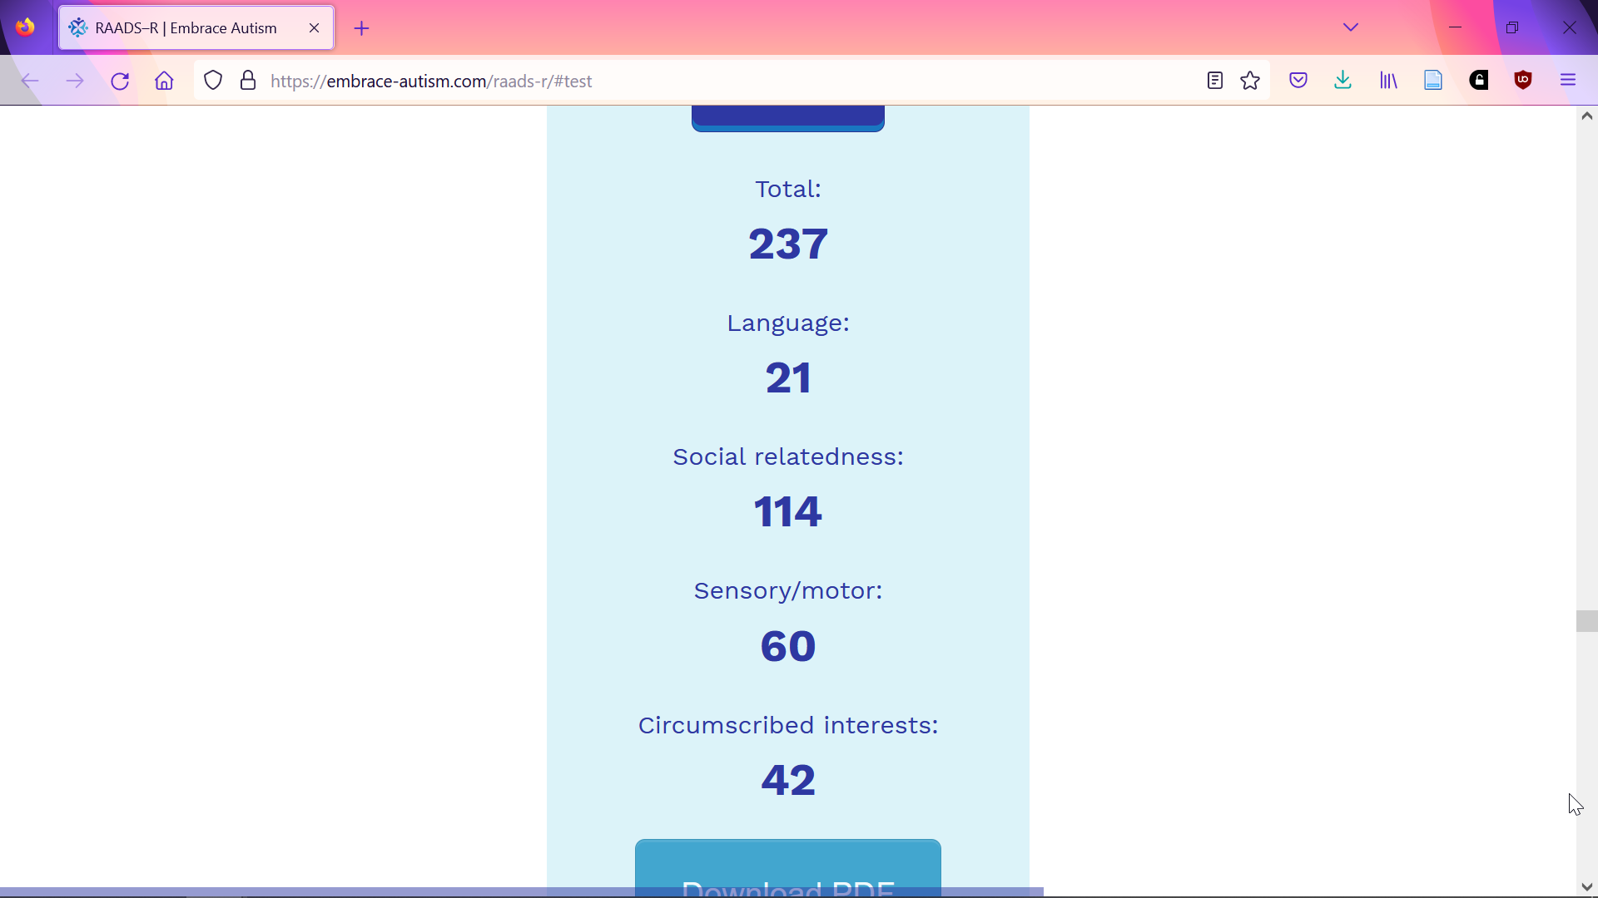1598x898 pixels.
Task: Open the Firefox hamburger application menu
Action: click(x=1568, y=81)
